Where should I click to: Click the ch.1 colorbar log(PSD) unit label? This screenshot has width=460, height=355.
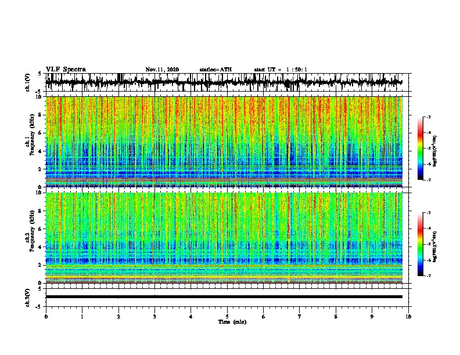pyautogui.click(x=435, y=151)
